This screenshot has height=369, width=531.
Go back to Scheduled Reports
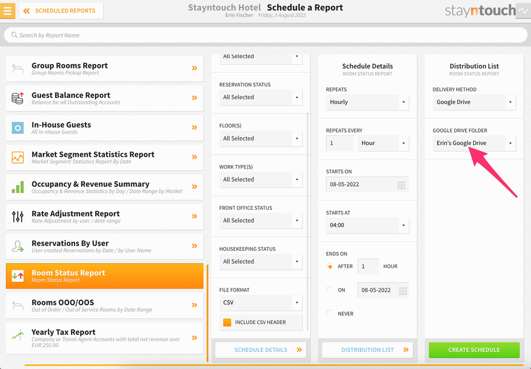(x=61, y=11)
